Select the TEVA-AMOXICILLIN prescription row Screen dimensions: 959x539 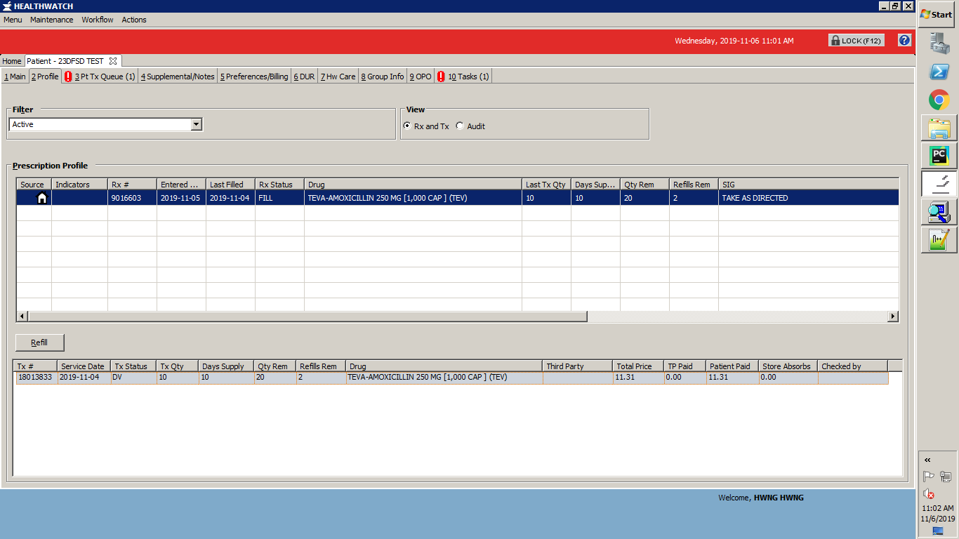(x=351, y=198)
